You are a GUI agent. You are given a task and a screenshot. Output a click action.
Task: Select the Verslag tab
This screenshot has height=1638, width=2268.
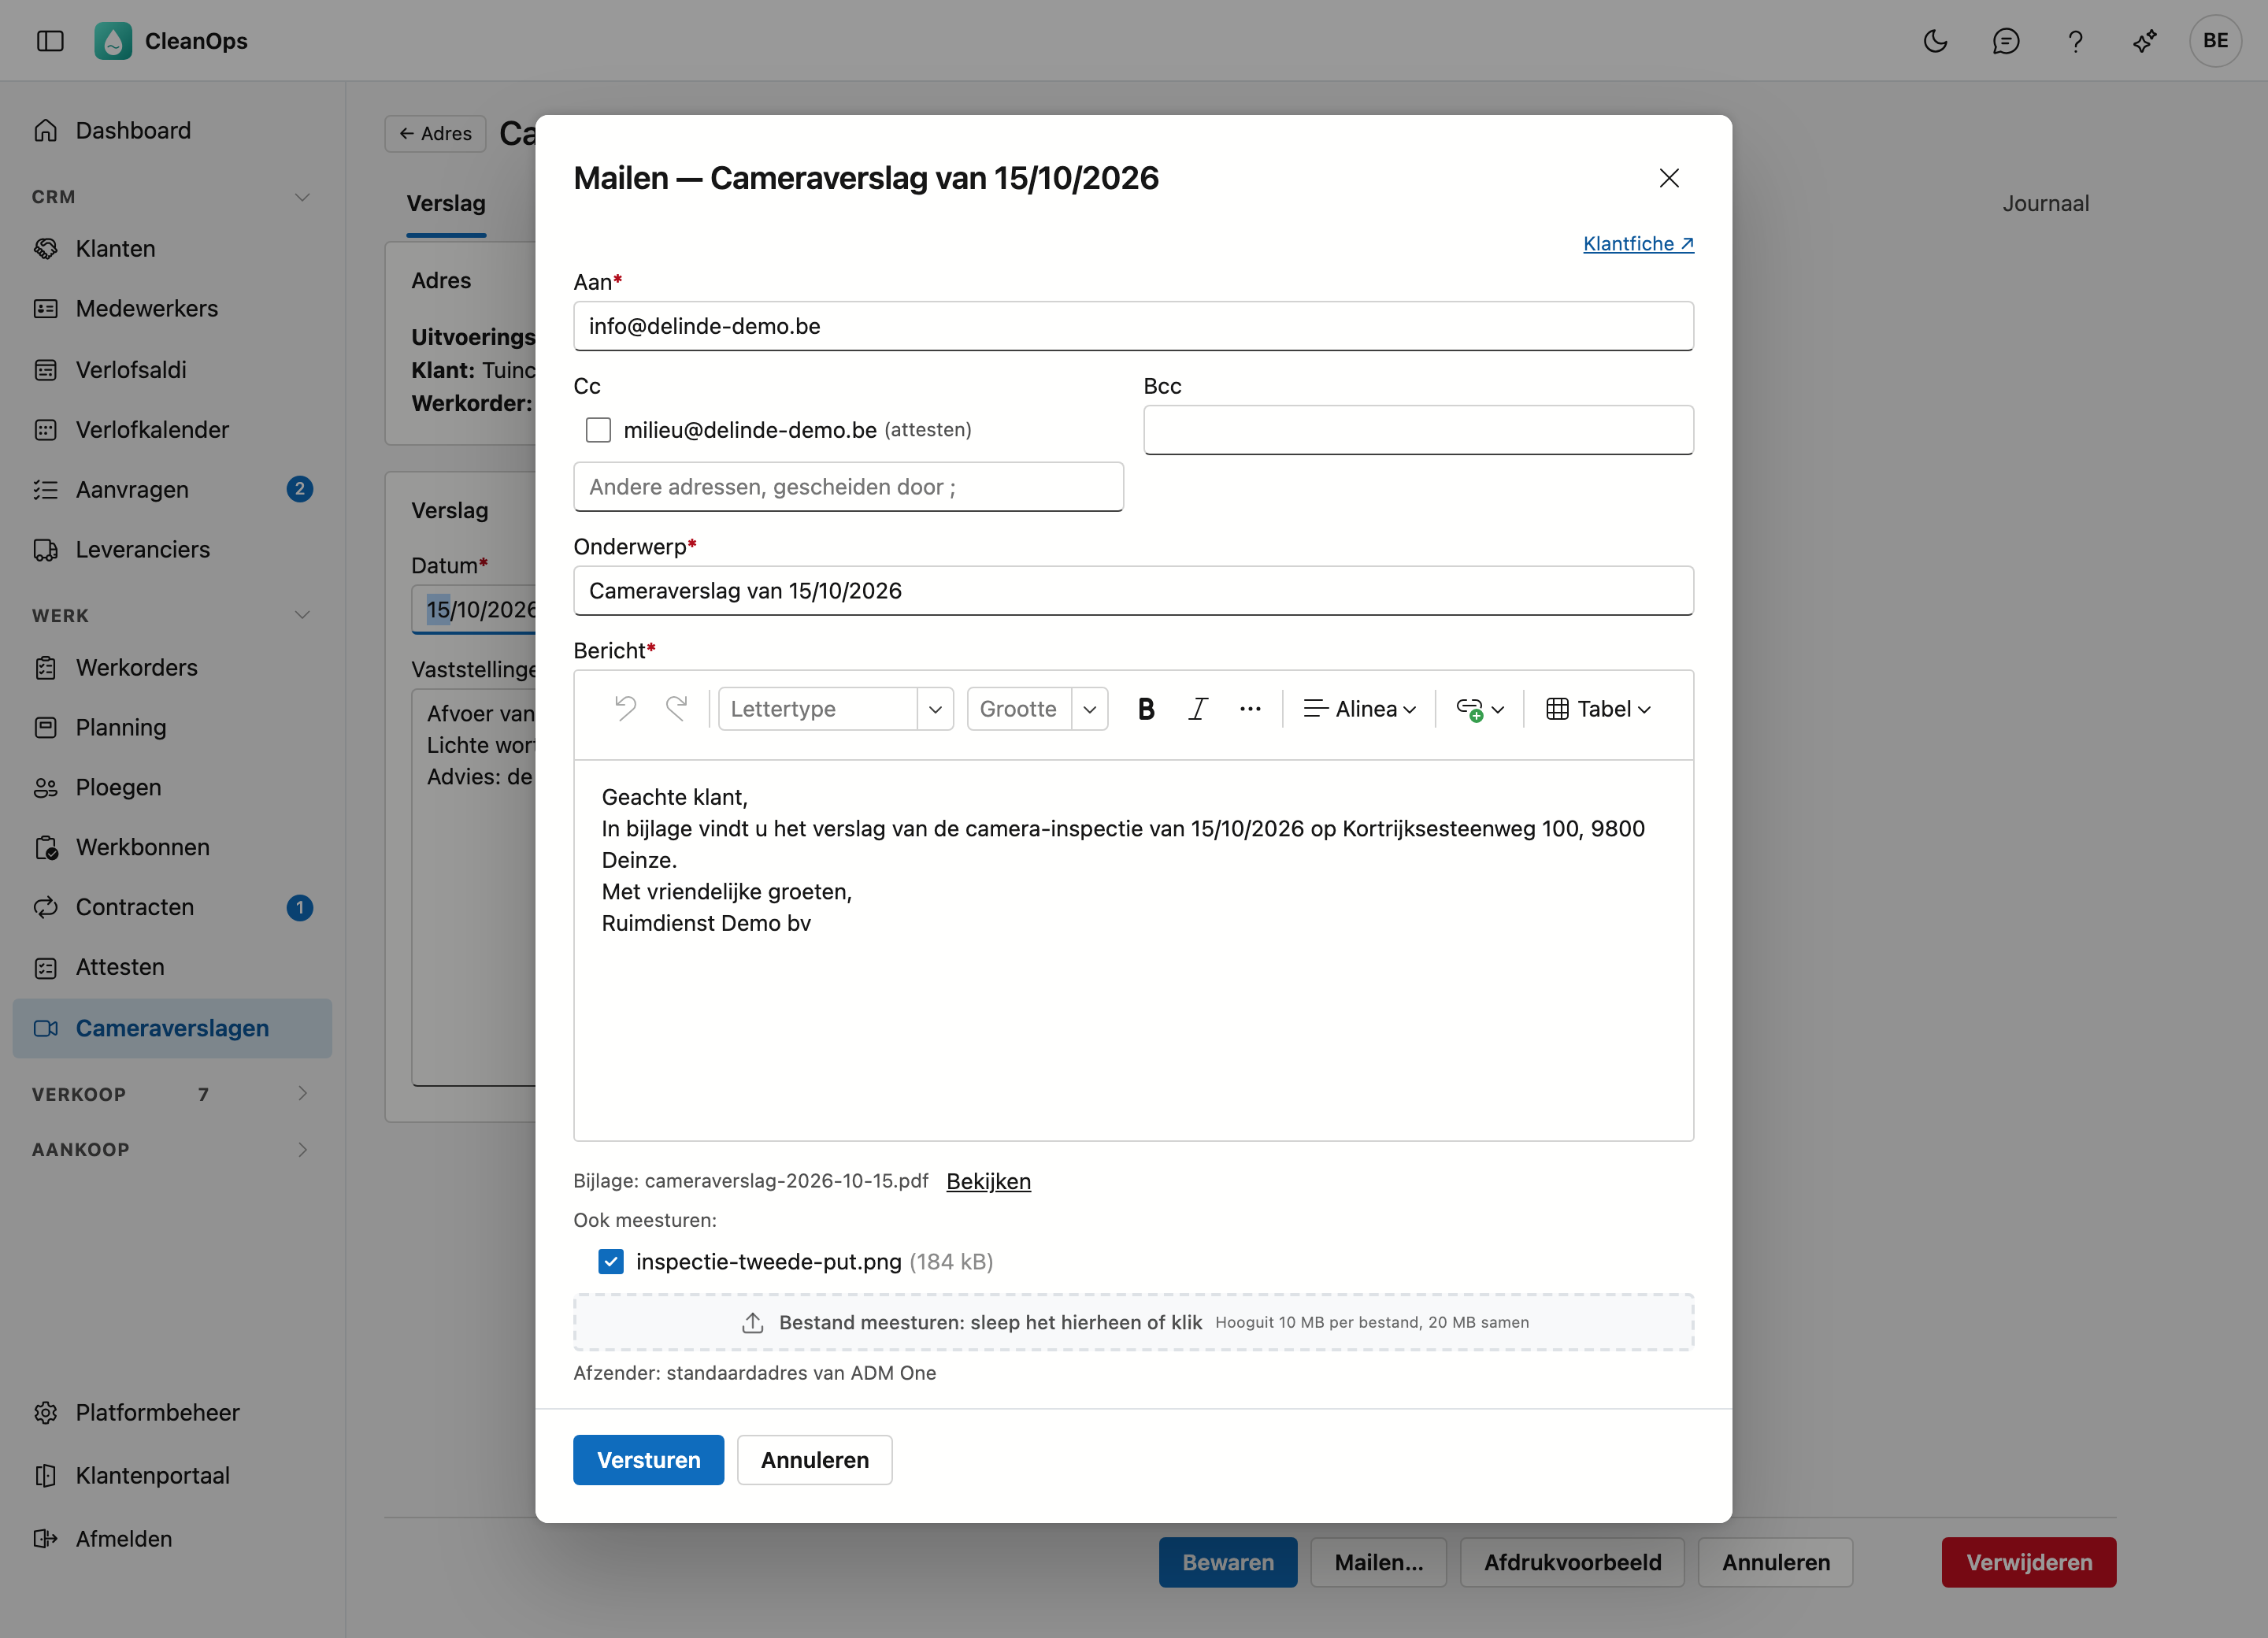[x=446, y=204]
